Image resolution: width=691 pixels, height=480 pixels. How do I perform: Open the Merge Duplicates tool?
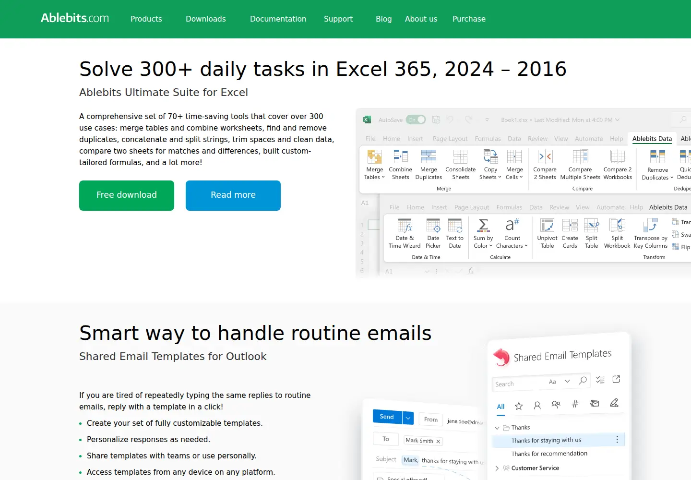click(x=429, y=165)
